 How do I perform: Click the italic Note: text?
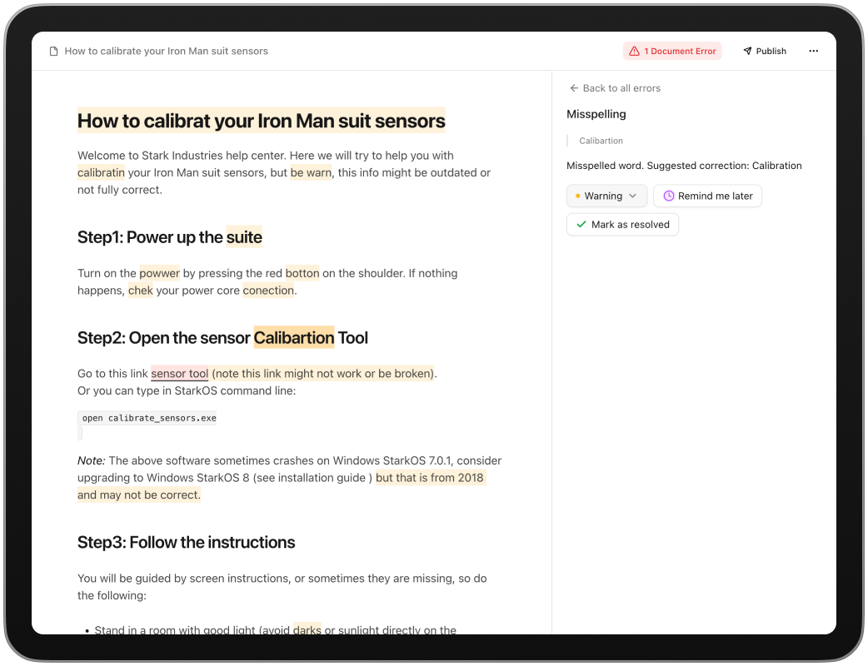92,460
